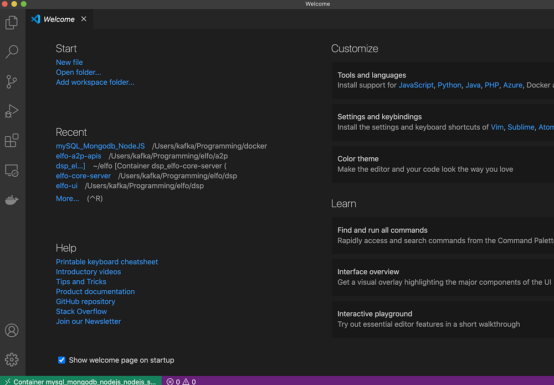Install Vim keybindings
Screen dimensions: 554x385
point(497,127)
